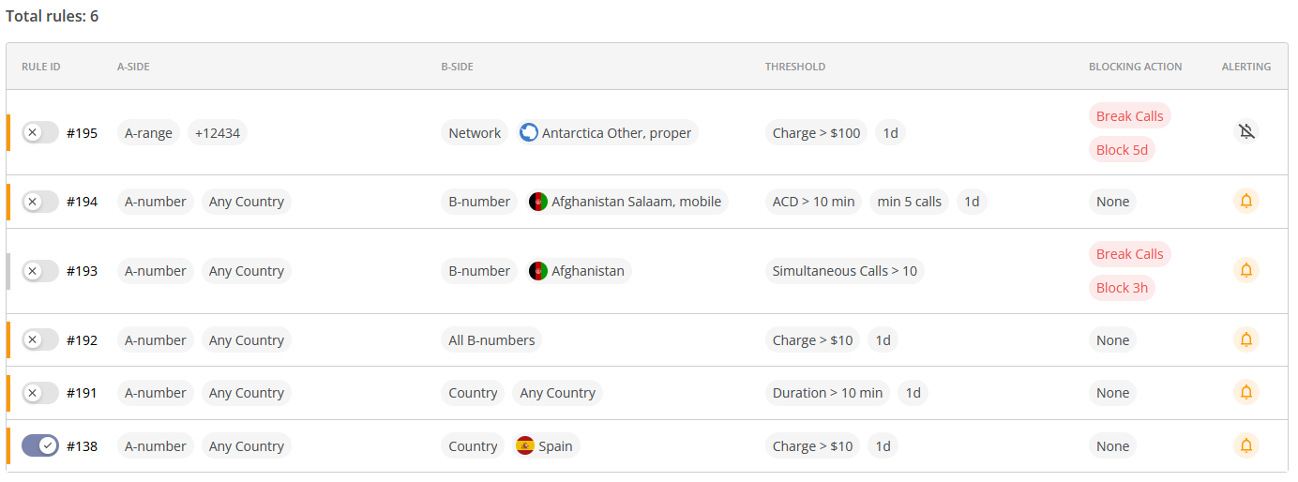Image resolution: width=1298 pixels, height=482 pixels.
Task: Click the muted bell icon for rule #195
Action: [x=1245, y=132]
